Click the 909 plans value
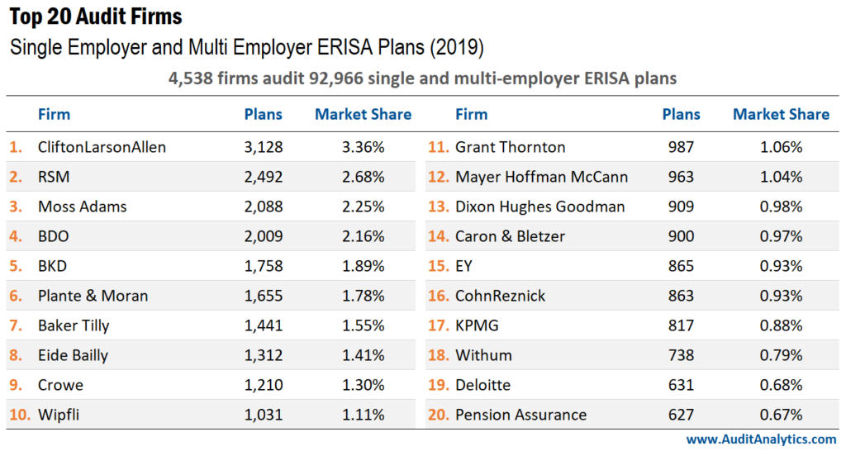This screenshot has width=846, height=456. point(681,207)
